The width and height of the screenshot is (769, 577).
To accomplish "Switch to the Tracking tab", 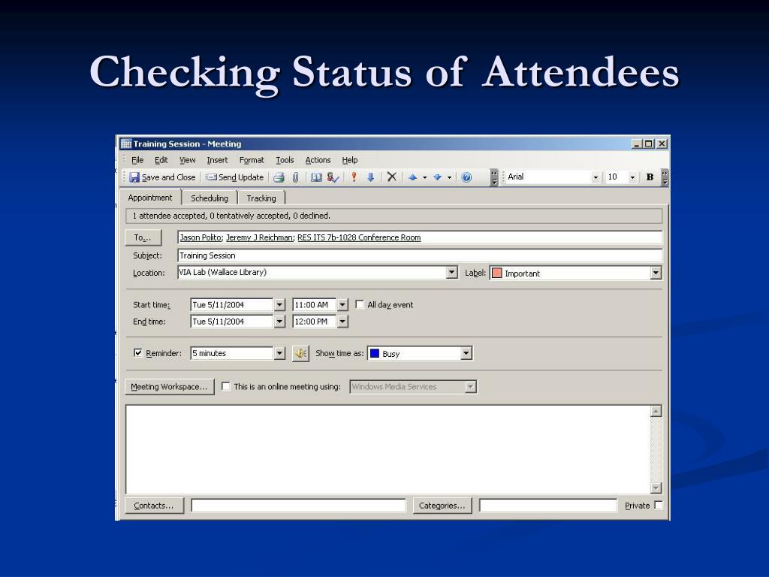I will [x=261, y=198].
